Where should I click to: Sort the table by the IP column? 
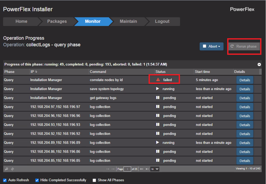[x=33, y=72]
